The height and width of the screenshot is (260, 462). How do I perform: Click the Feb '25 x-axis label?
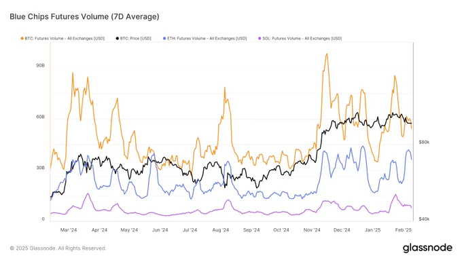click(404, 230)
